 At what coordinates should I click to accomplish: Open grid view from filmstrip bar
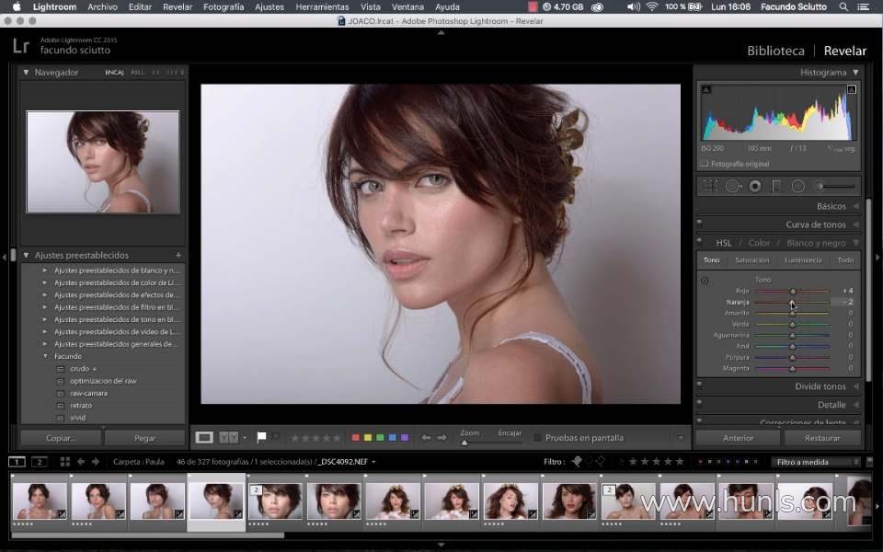[64, 462]
